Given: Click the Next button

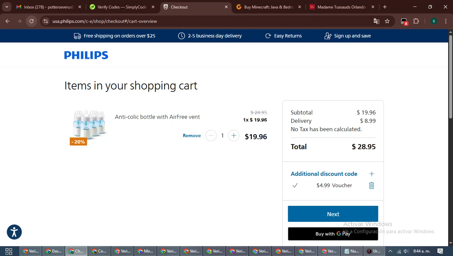Looking at the screenshot, I should 333,214.
